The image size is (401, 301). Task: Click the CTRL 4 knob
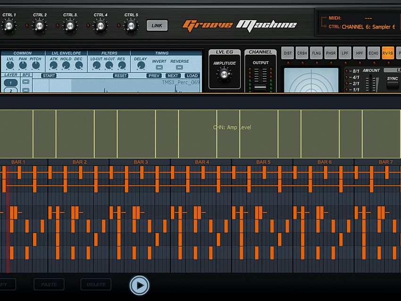pos(100,26)
